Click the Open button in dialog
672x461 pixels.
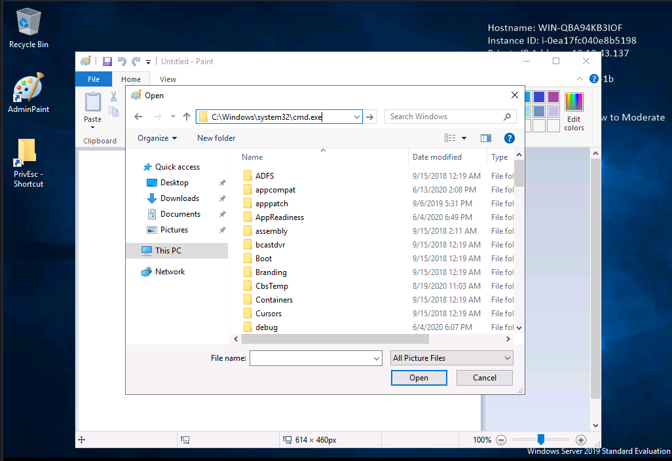pos(419,377)
